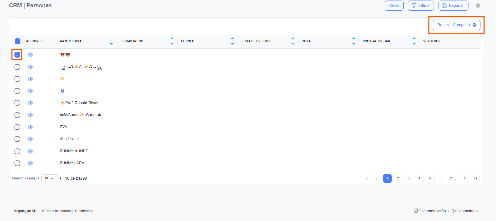Go to the last page of results
This screenshot has width=496, height=221.
pos(475,178)
